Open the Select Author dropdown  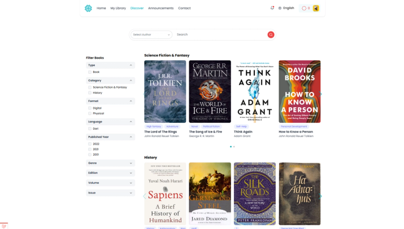pos(151,34)
